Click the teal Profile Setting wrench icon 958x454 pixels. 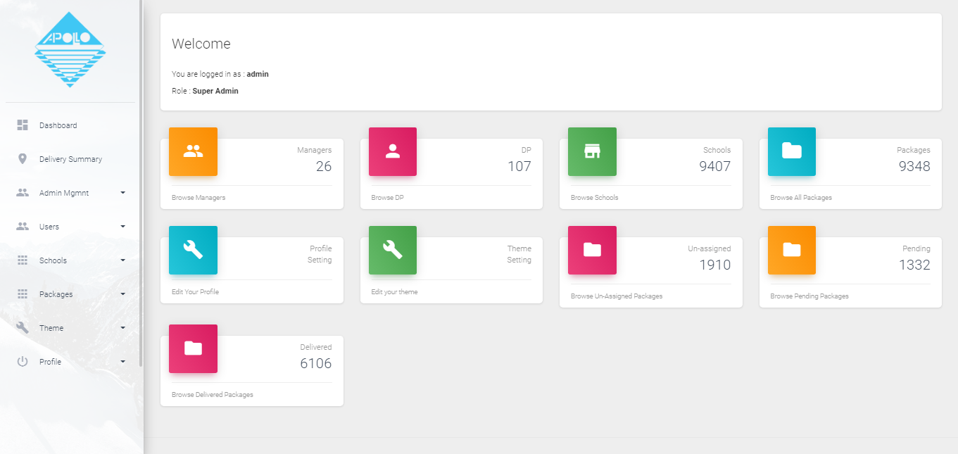pyautogui.click(x=193, y=250)
